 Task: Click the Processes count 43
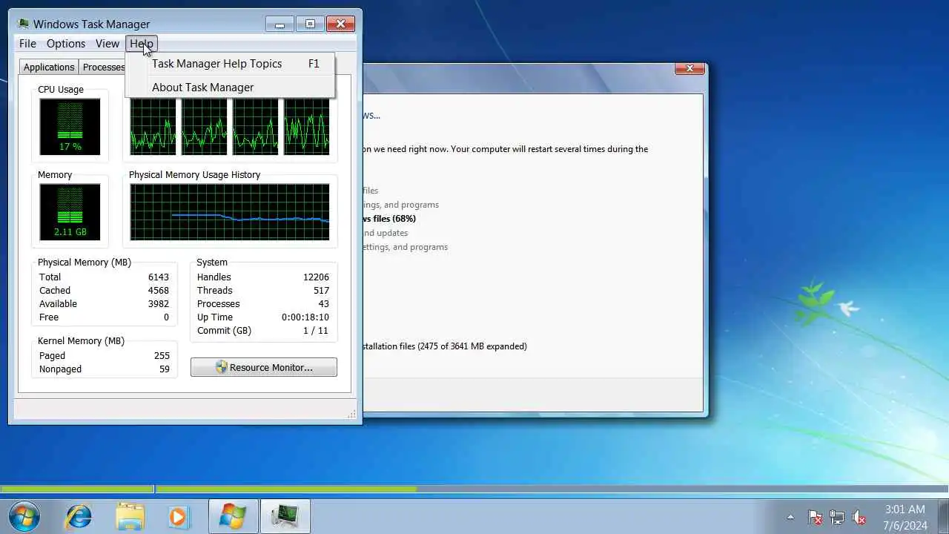coord(323,304)
